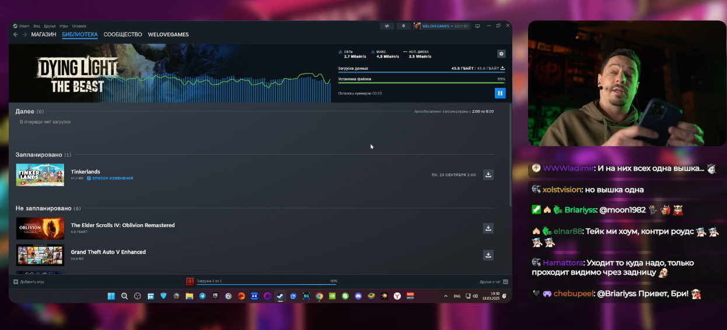Screen dimensions: 727x330
Task: Pause the Dying Light download
Action: pyautogui.click(x=500, y=93)
